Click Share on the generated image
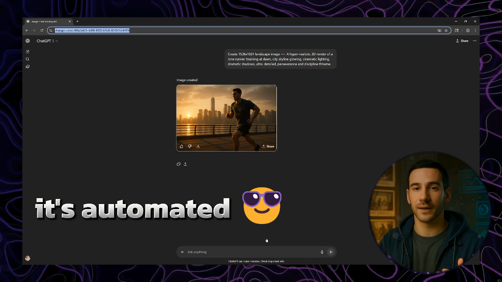 click(x=268, y=146)
